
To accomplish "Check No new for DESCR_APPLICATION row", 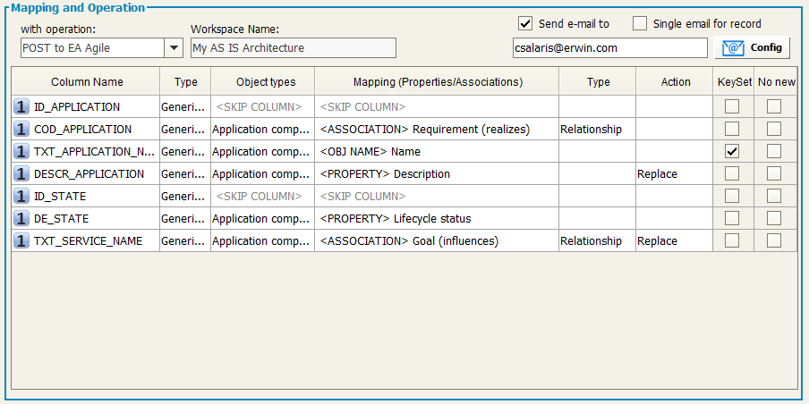I will [774, 174].
